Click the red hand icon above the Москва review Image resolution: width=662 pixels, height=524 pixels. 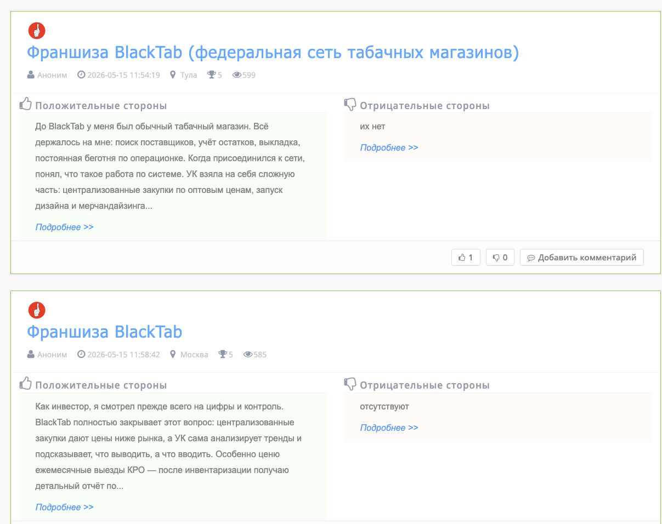[37, 310]
